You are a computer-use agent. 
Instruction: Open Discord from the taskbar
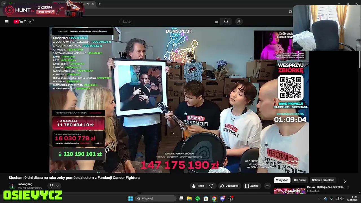tap(223, 198)
